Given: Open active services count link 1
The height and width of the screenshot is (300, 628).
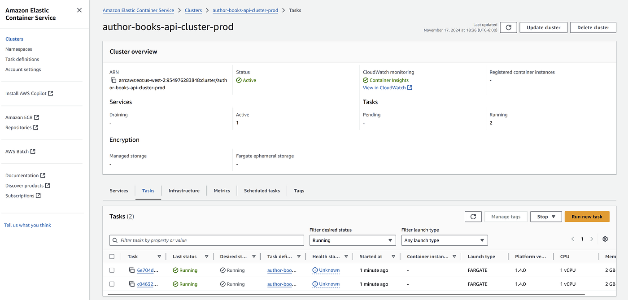Looking at the screenshot, I should point(237,123).
